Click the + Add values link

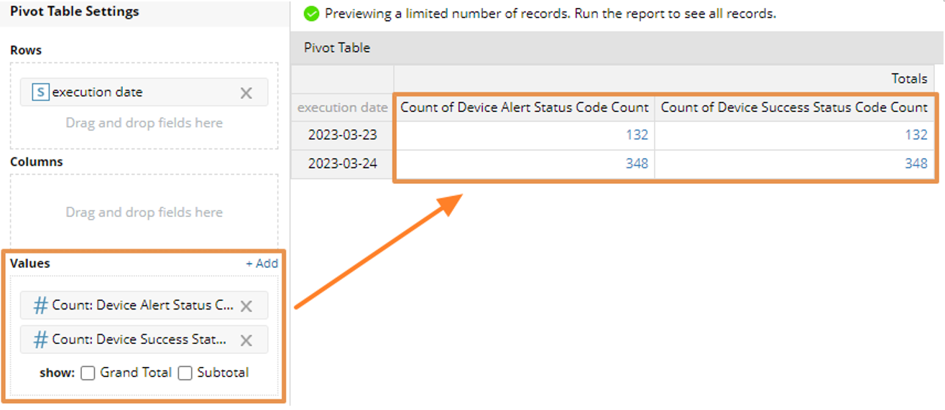coord(262,264)
